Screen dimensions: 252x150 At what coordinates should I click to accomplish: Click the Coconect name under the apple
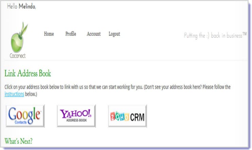pyautogui.click(x=18, y=56)
